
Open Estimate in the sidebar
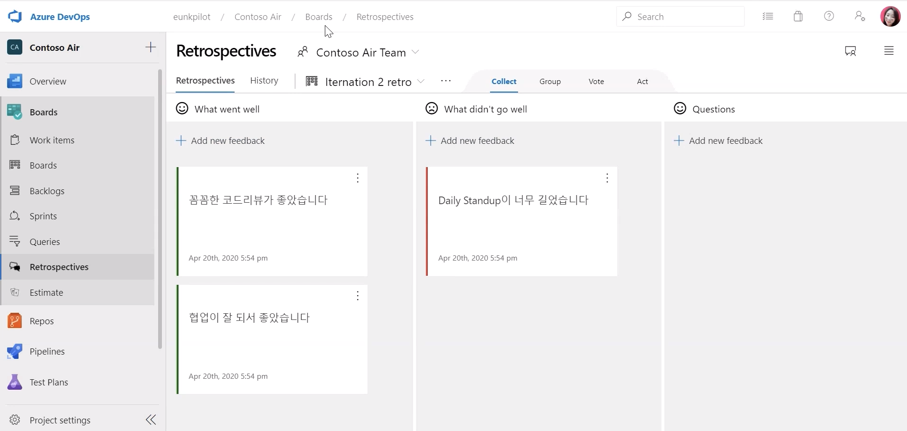[78, 292]
